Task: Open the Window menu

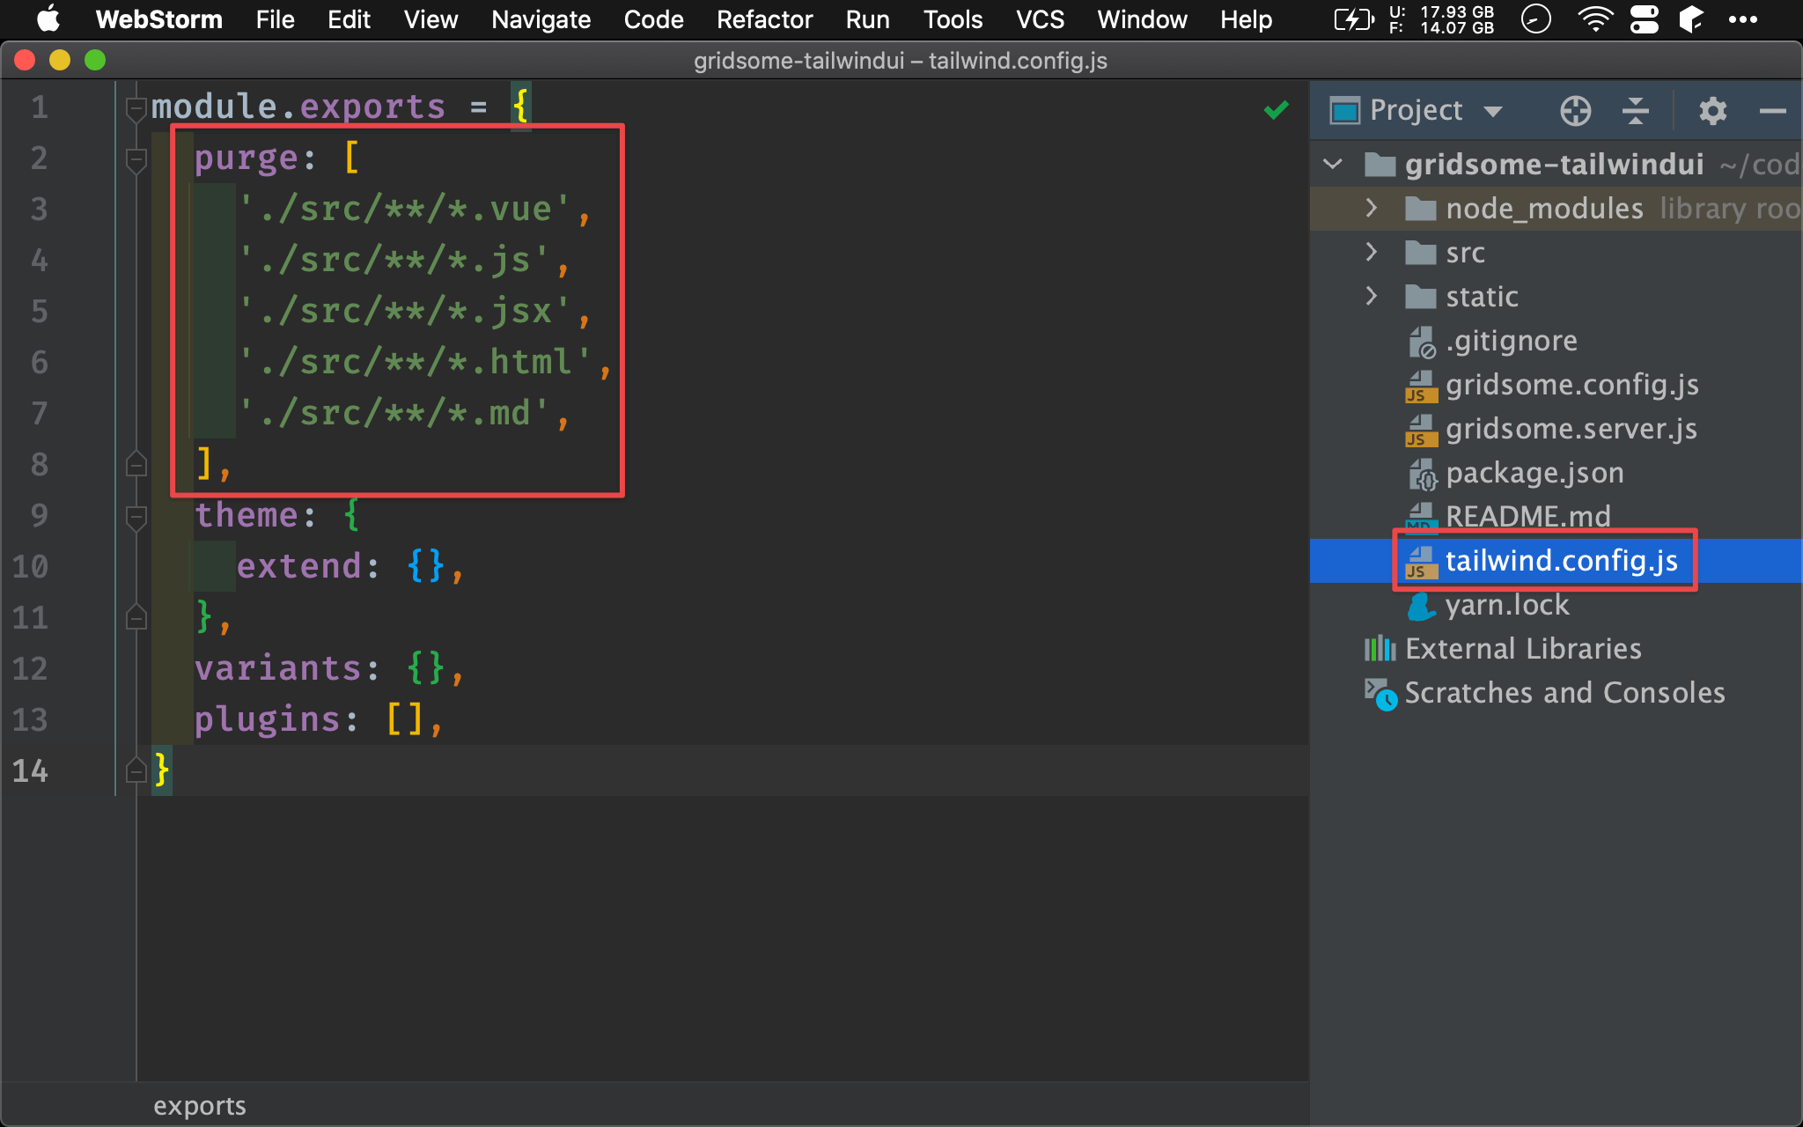Action: point(1142,19)
